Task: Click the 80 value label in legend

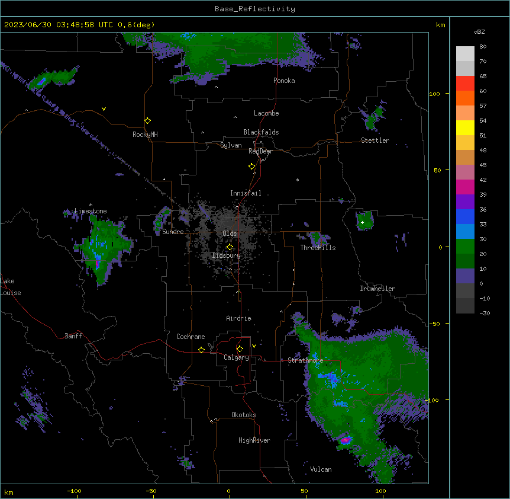Action: (483, 47)
